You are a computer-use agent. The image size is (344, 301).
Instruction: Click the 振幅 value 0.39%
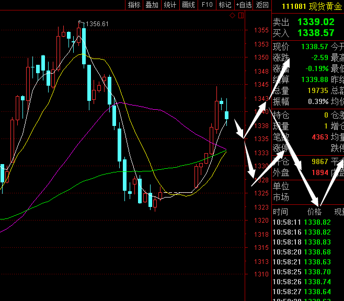(x=318, y=101)
